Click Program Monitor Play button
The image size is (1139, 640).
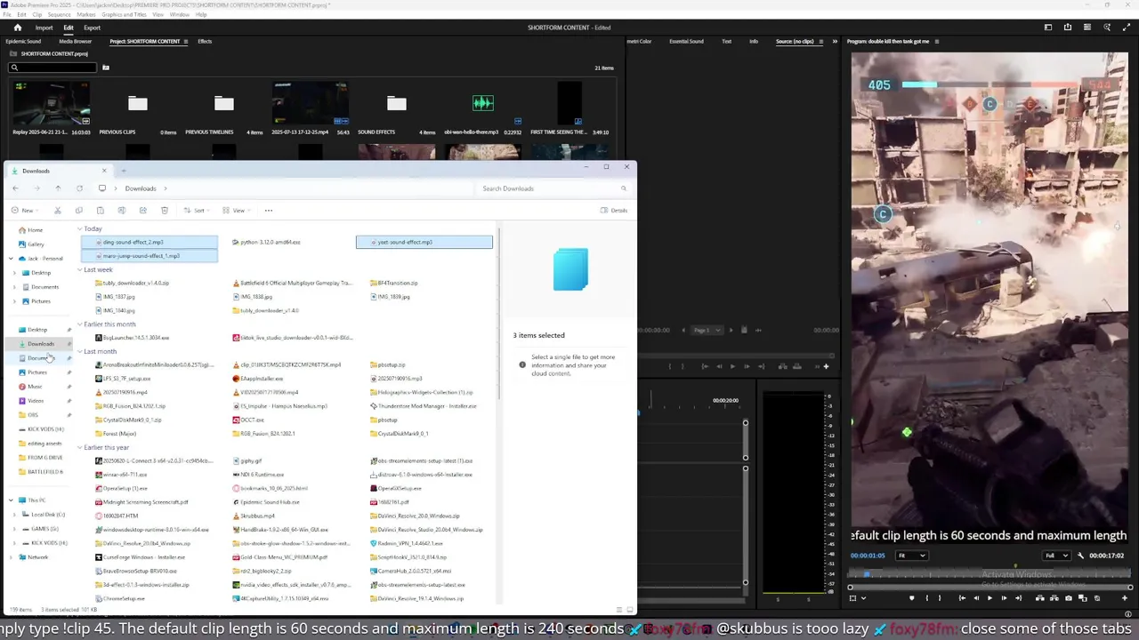990,598
